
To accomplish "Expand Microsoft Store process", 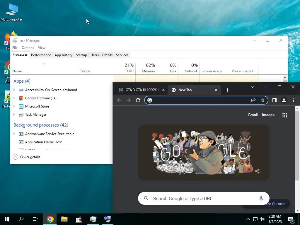I will (14, 106).
